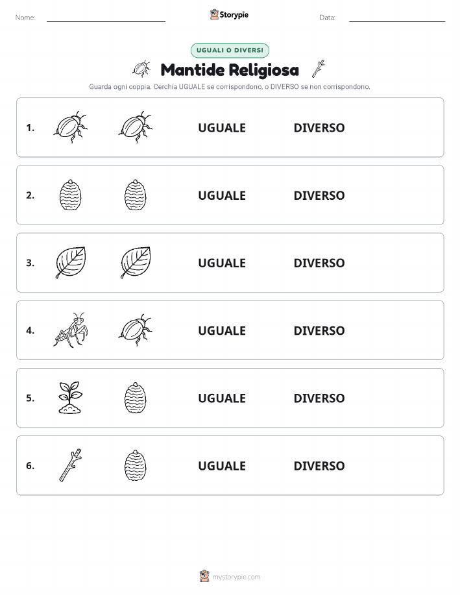Select DIVERSO for row 6

tap(319, 466)
